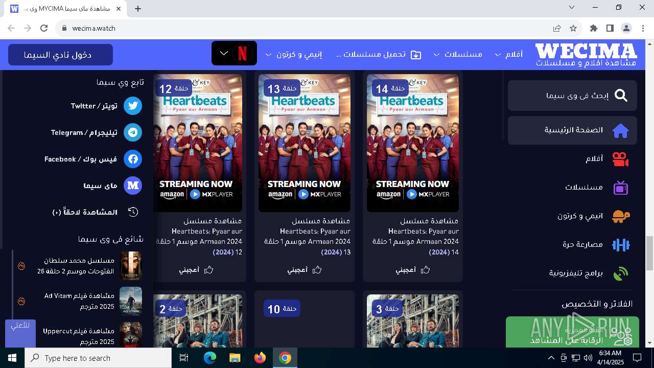654x368 pixels.
Task: Click the Windows Start button
Action: 12,358
